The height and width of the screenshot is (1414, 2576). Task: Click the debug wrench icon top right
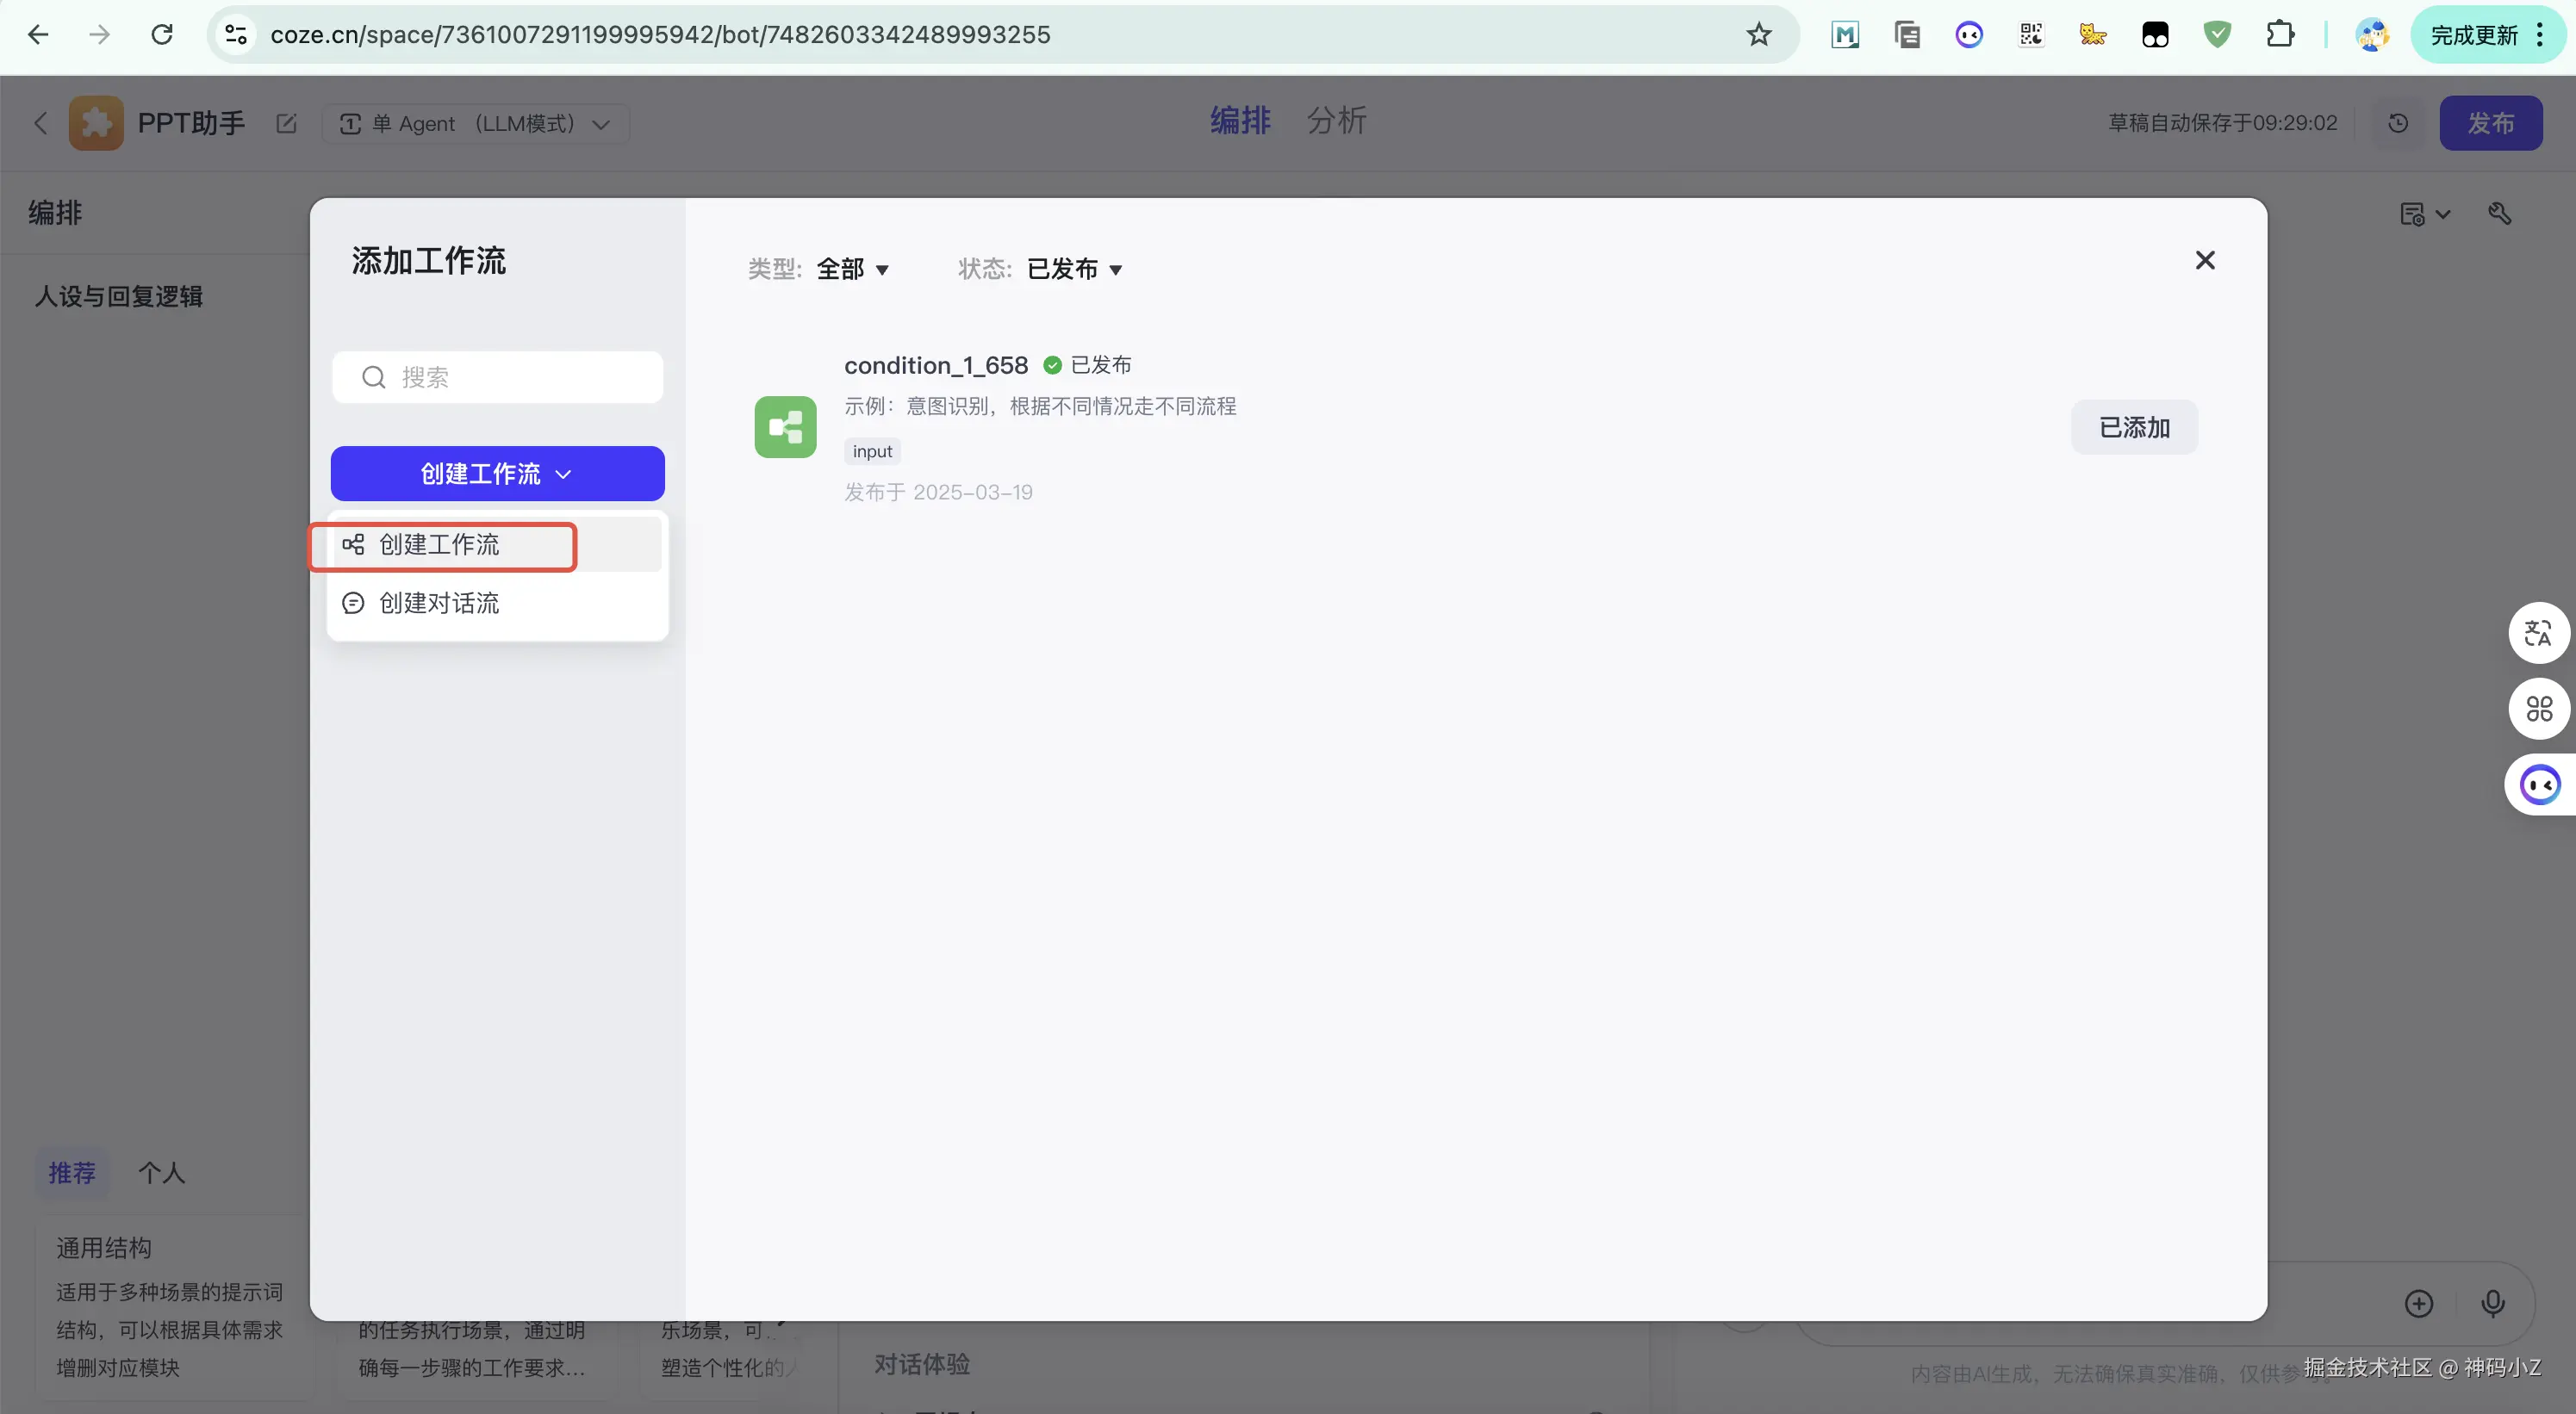2500,214
